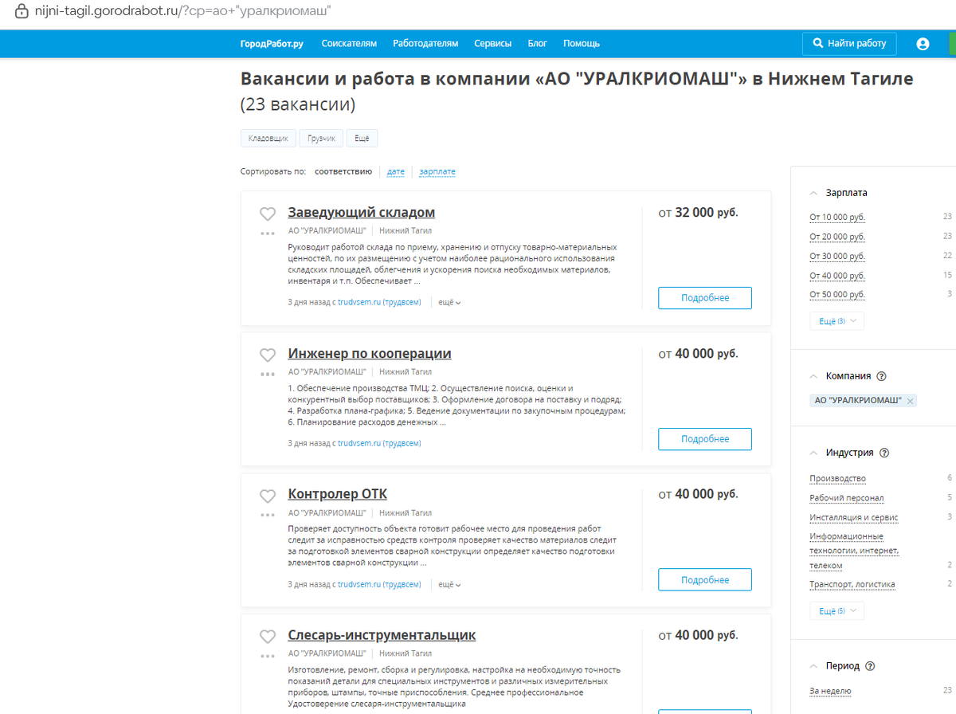Click the padlock icon in address bar
The image size is (956, 714).
pos(22,12)
